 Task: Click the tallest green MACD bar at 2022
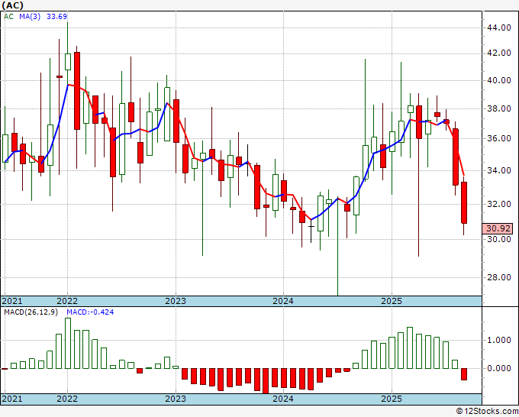[x=68, y=343]
